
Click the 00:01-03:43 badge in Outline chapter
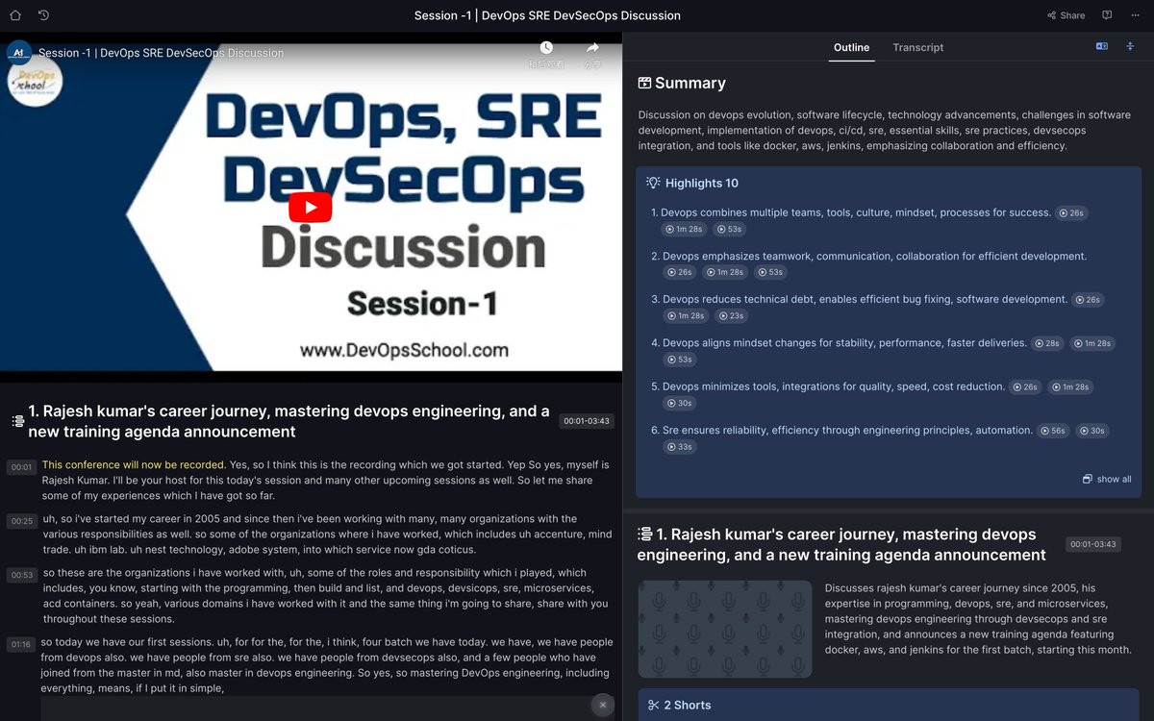pos(1093,544)
